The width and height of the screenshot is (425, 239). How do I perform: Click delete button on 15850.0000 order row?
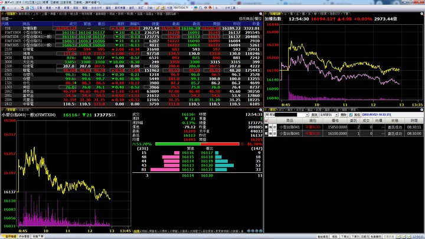[x=270, y=127]
